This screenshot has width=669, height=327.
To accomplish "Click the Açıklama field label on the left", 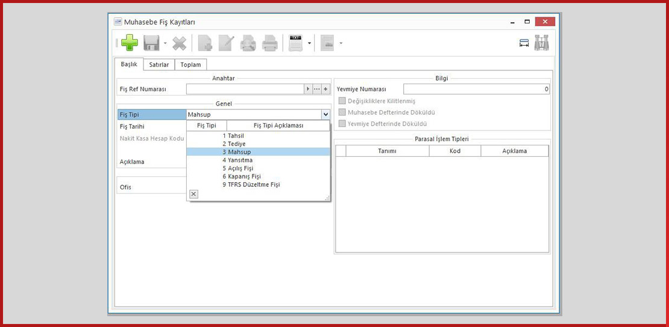I will point(132,162).
